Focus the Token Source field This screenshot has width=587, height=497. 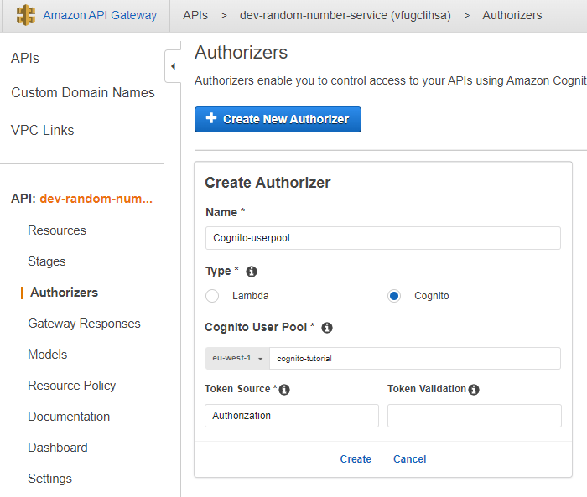pyautogui.click(x=292, y=416)
